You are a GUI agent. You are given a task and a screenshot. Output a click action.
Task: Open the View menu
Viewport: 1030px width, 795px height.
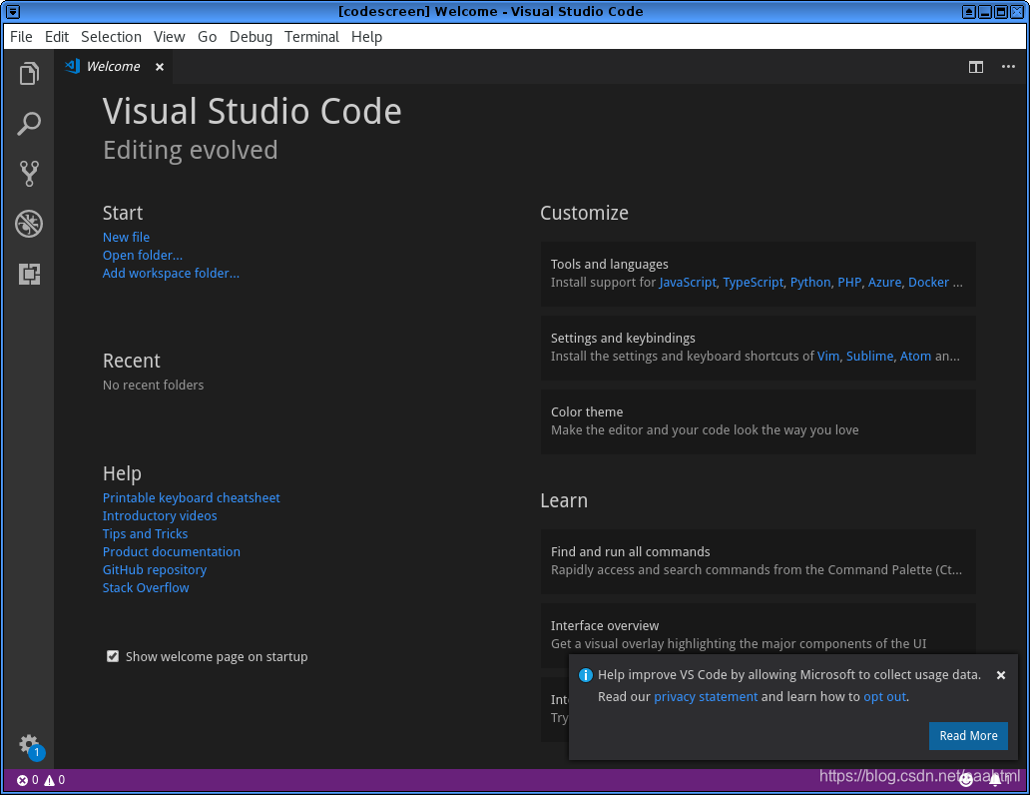pos(169,37)
